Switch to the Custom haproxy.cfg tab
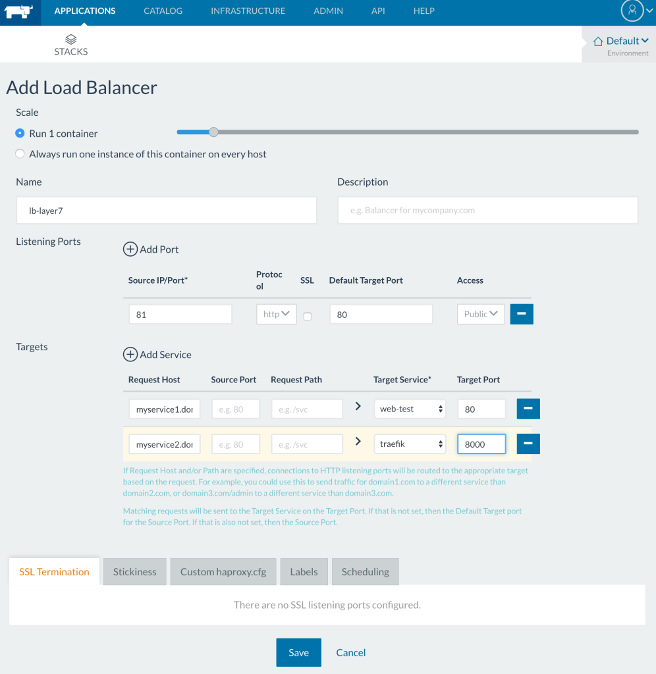The height and width of the screenshot is (674, 656). tap(223, 571)
